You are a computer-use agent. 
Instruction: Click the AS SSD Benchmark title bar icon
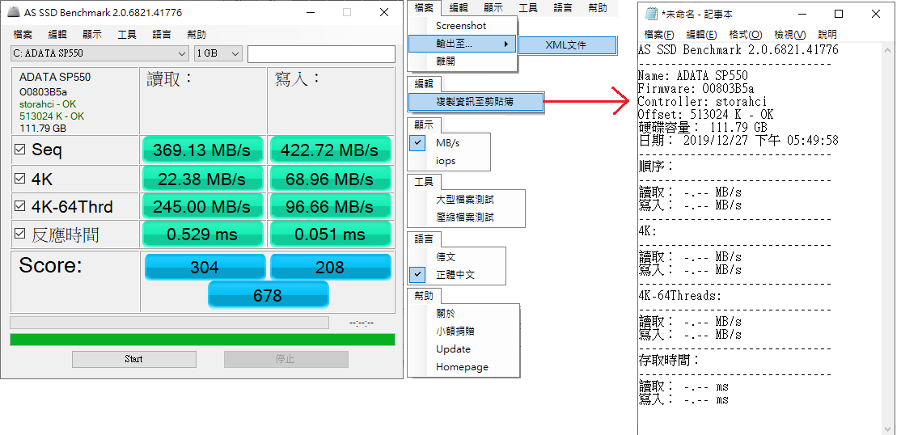point(14,12)
